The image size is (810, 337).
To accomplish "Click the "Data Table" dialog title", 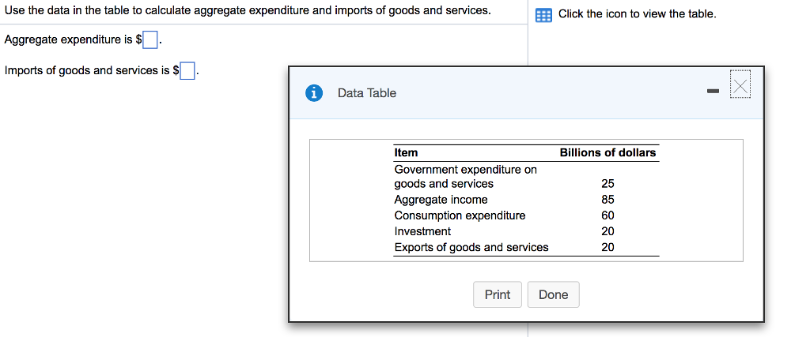I will pyautogui.click(x=366, y=93).
